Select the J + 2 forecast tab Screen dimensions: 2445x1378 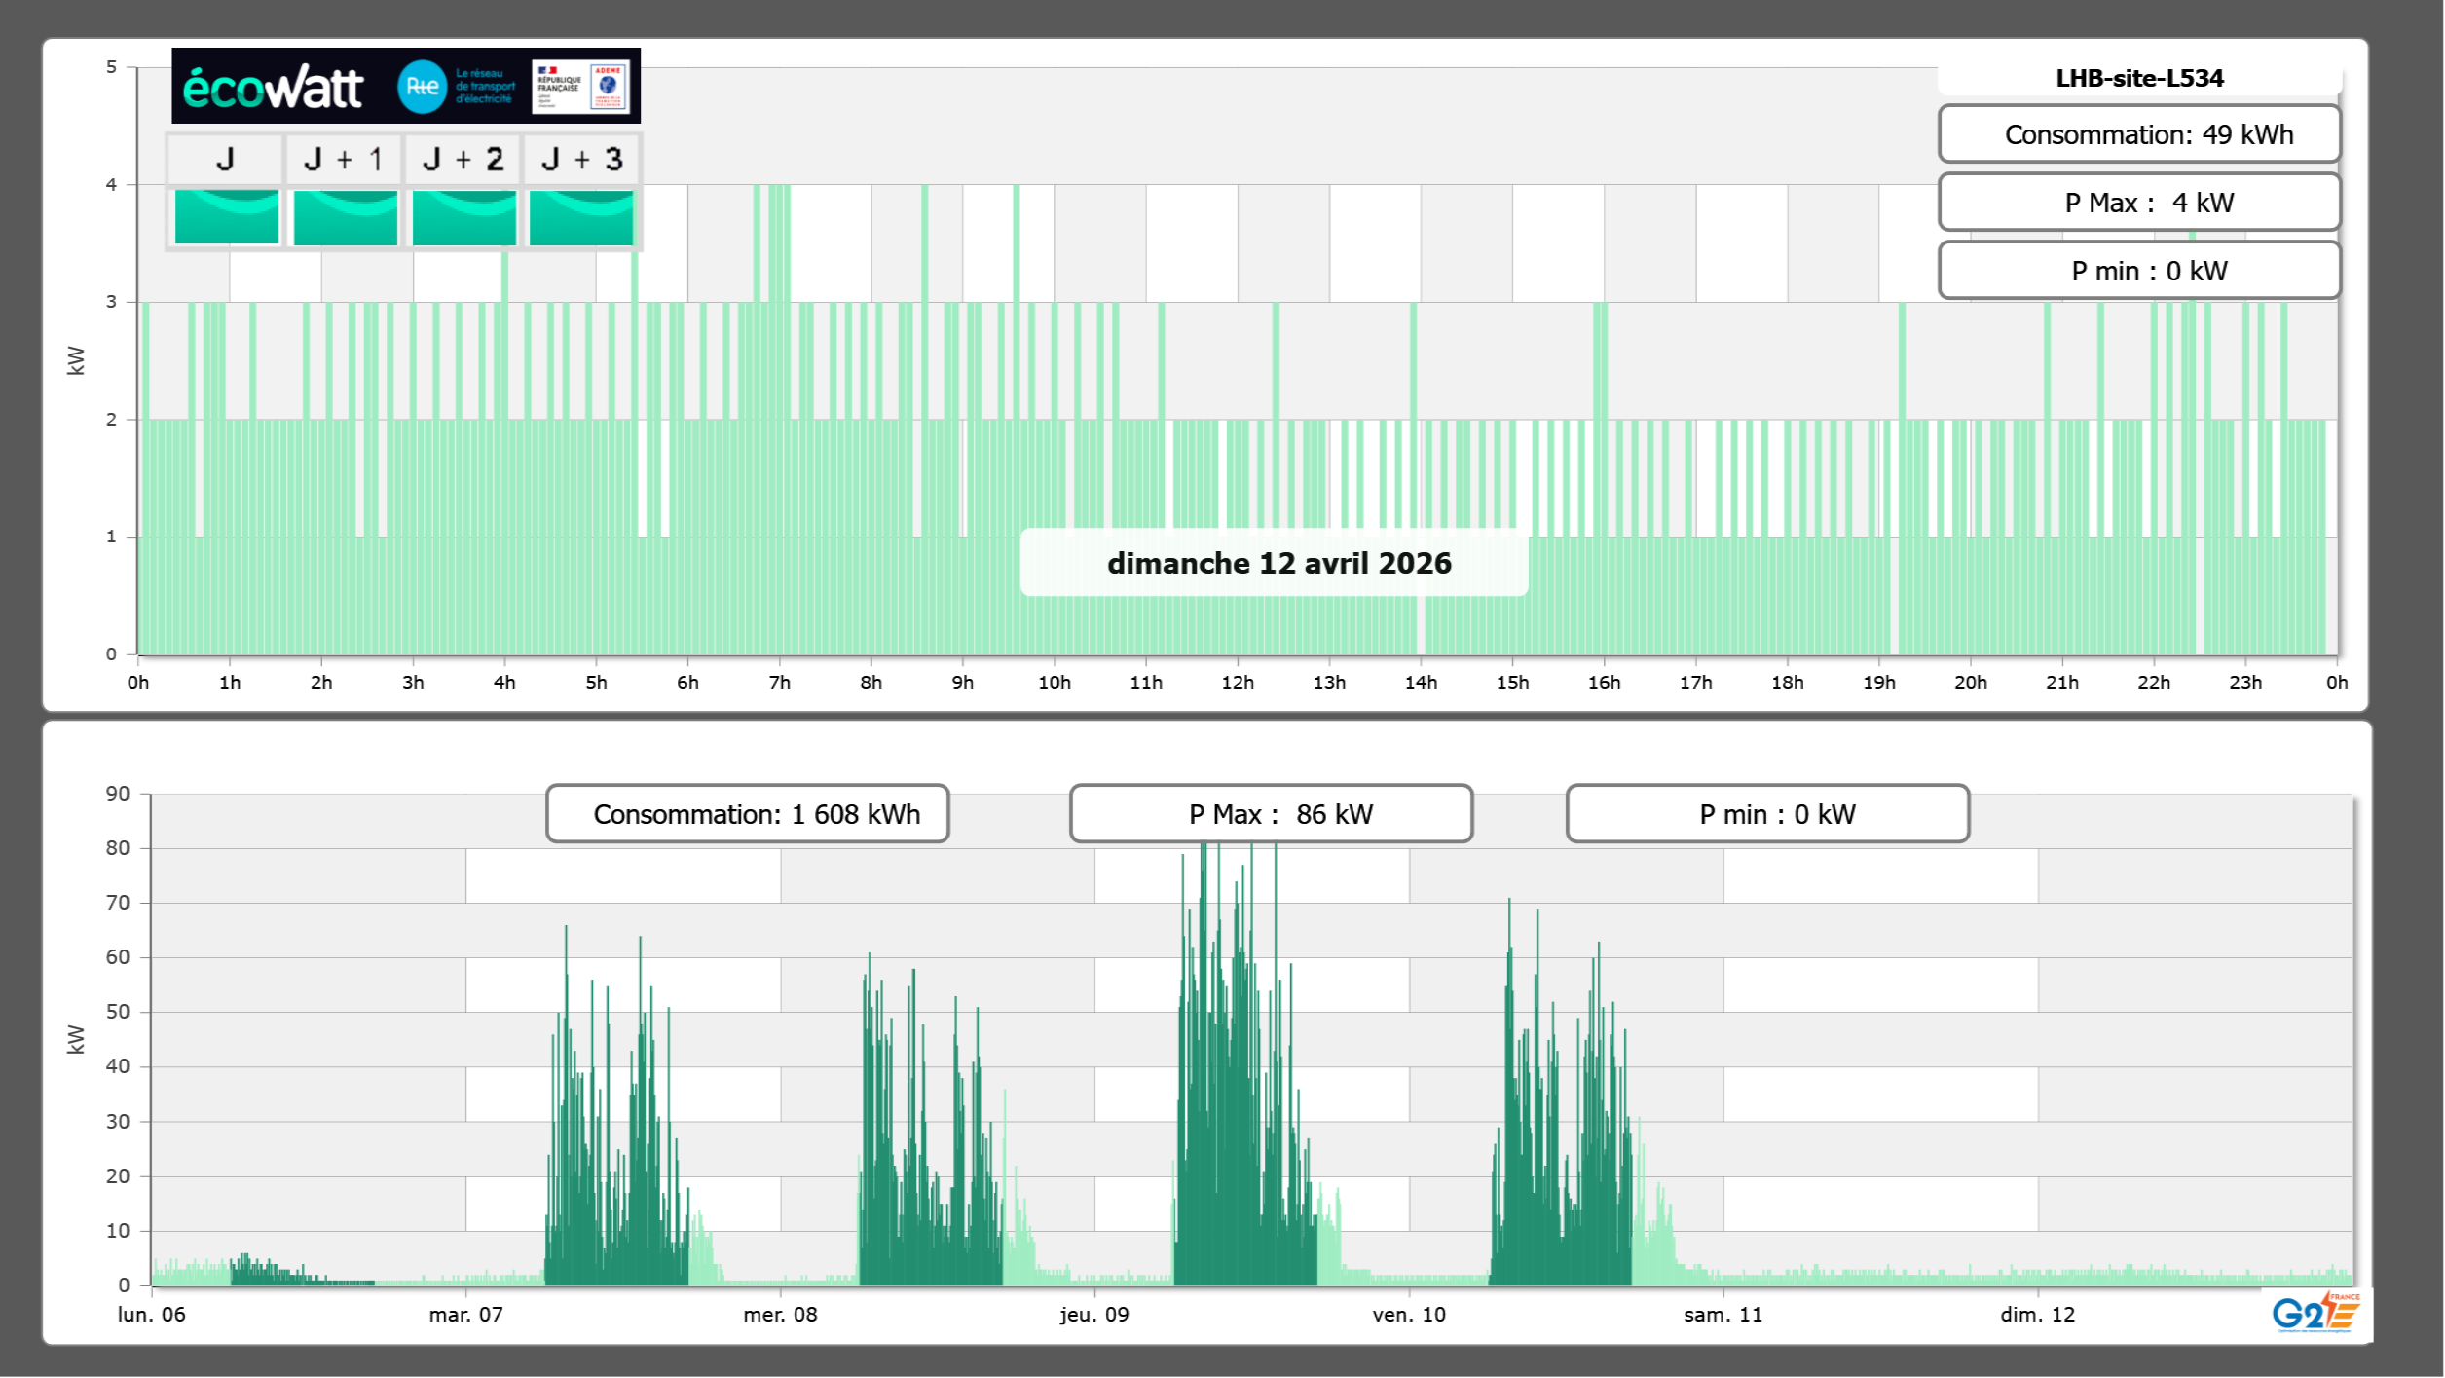coord(463,159)
